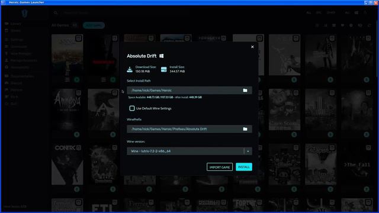Image resolution: width=379 pixels, height=213 pixels.
Task: Click the Install button
Action: pos(244,167)
